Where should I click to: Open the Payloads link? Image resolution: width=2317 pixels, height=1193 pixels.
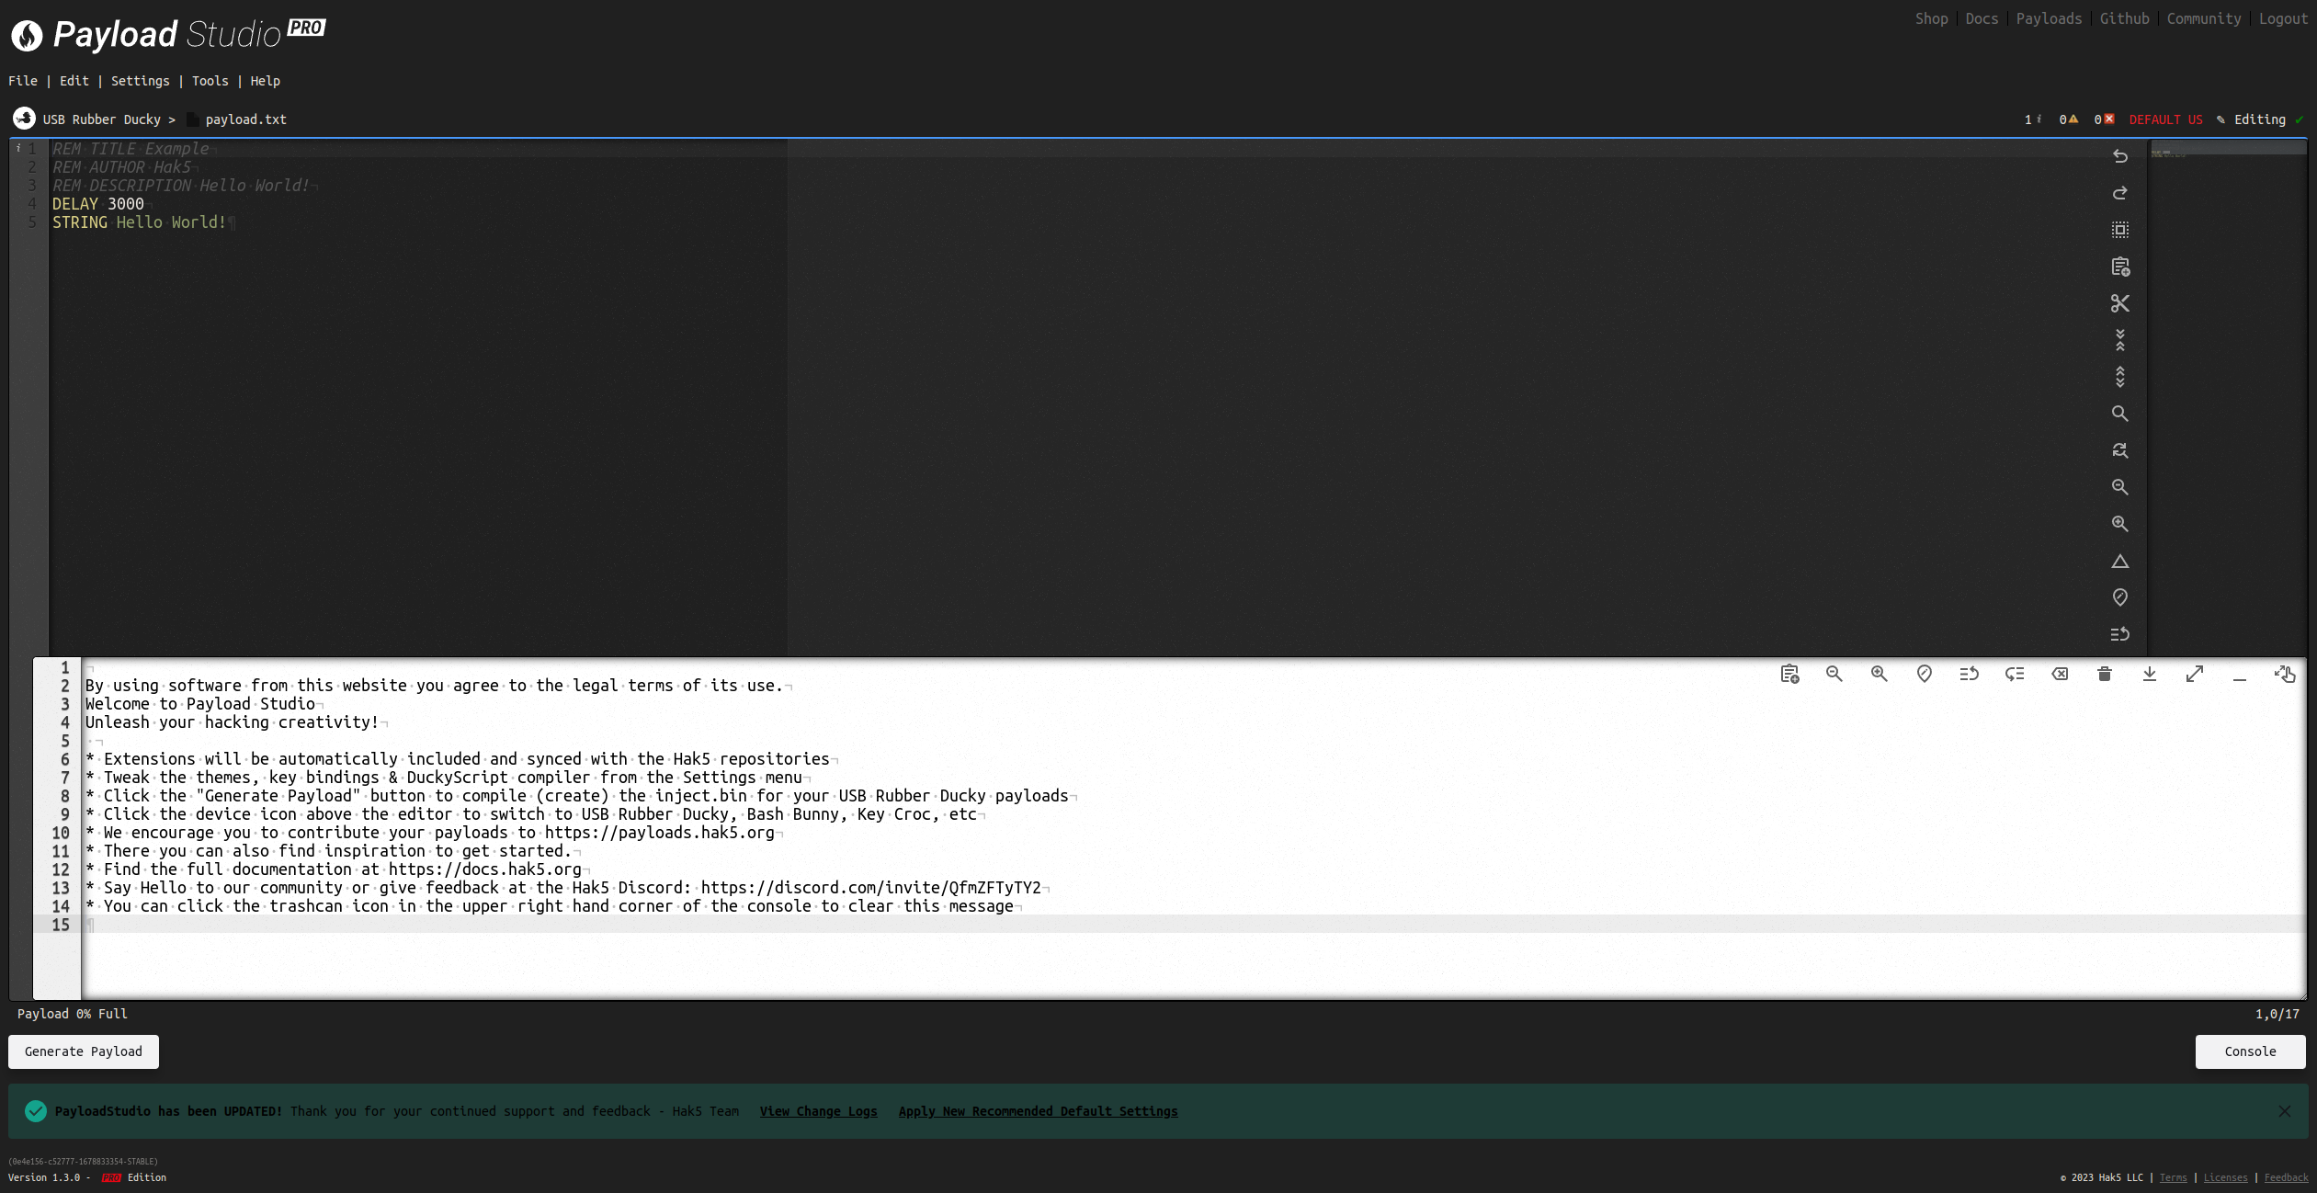[x=2049, y=18]
